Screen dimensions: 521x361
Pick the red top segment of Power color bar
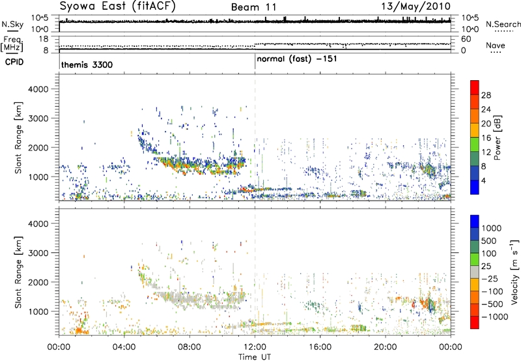click(475, 88)
